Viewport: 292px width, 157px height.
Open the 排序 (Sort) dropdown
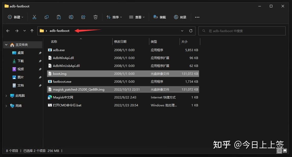point(114,17)
